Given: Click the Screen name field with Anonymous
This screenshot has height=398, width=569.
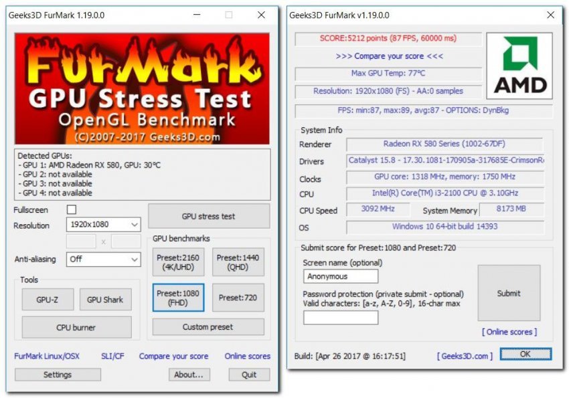Looking at the screenshot, I should click(341, 276).
